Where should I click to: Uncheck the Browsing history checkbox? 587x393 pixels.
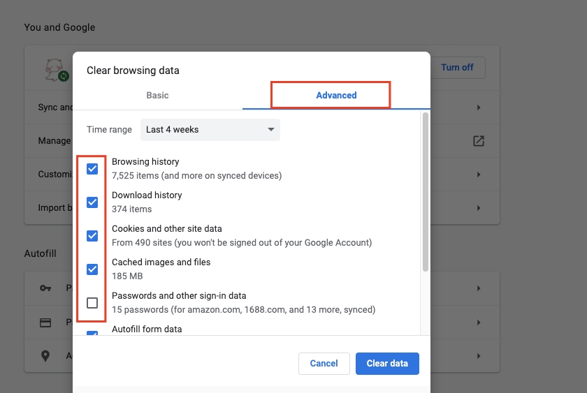pos(92,169)
